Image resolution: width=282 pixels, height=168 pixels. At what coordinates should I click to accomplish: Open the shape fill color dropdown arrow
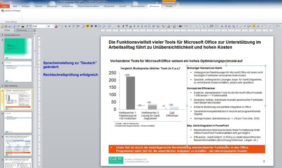(171, 26)
